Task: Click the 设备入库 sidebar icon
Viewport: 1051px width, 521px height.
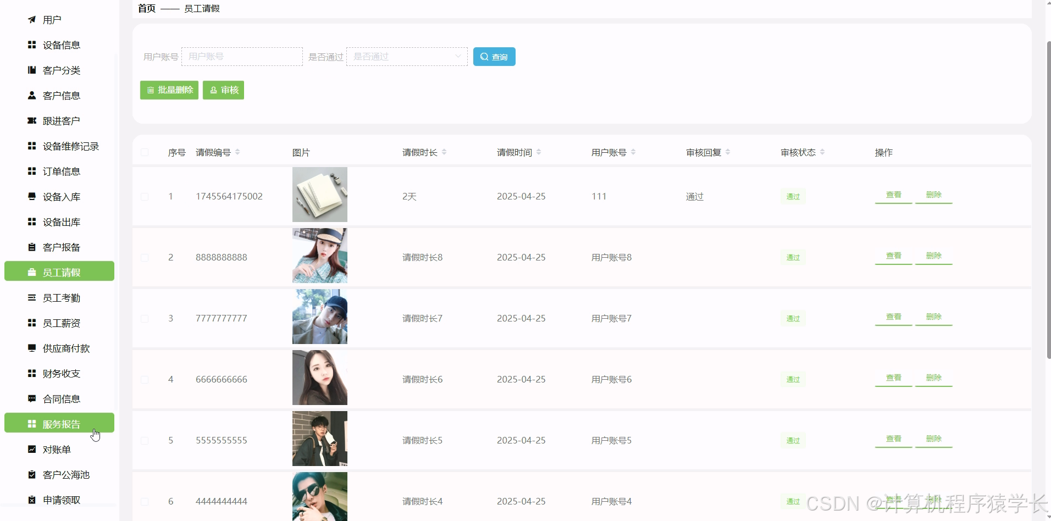Action: pyautogui.click(x=32, y=197)
